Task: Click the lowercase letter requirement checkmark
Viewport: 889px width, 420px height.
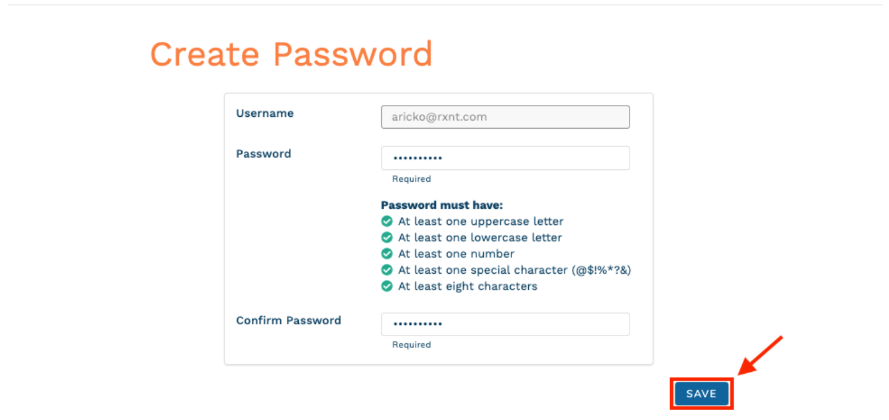Action: tap(387, 237)
